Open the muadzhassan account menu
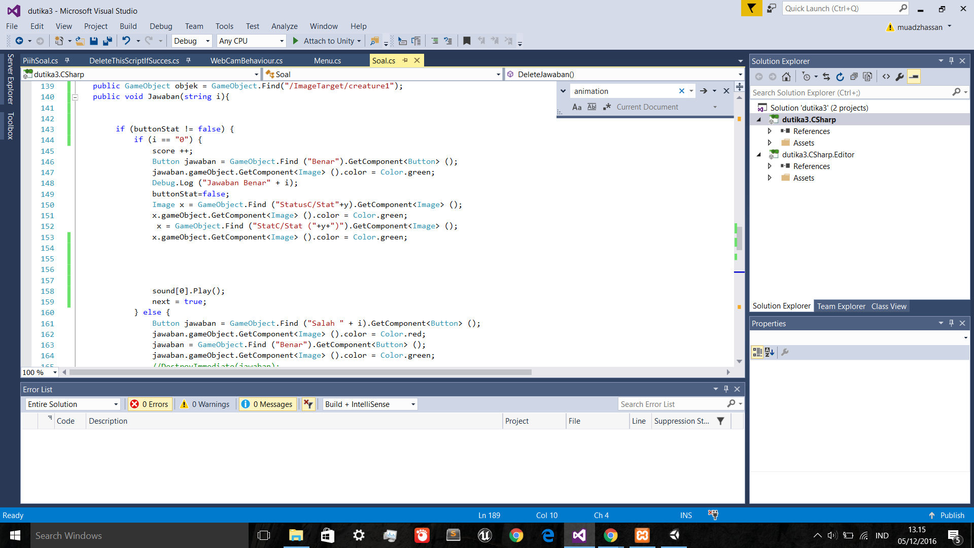Image resolution: width=974 pixels, height=548 pixels. [919, 27]
